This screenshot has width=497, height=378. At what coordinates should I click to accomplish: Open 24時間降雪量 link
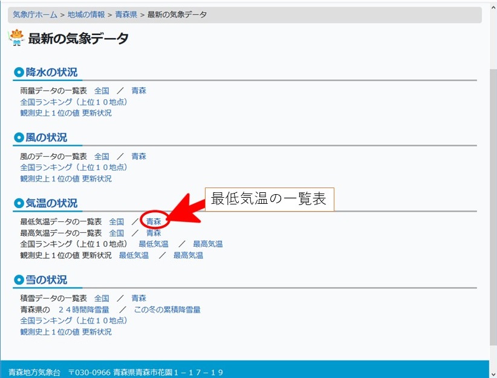click(x=84, y=310)
